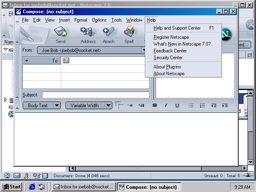Screen dimensions: 256x192
Task: Switch to Inbox taskbar button
Action: click(84, 187)
